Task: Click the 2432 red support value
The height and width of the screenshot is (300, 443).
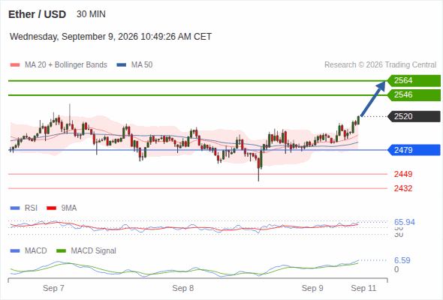Action: 403,188
